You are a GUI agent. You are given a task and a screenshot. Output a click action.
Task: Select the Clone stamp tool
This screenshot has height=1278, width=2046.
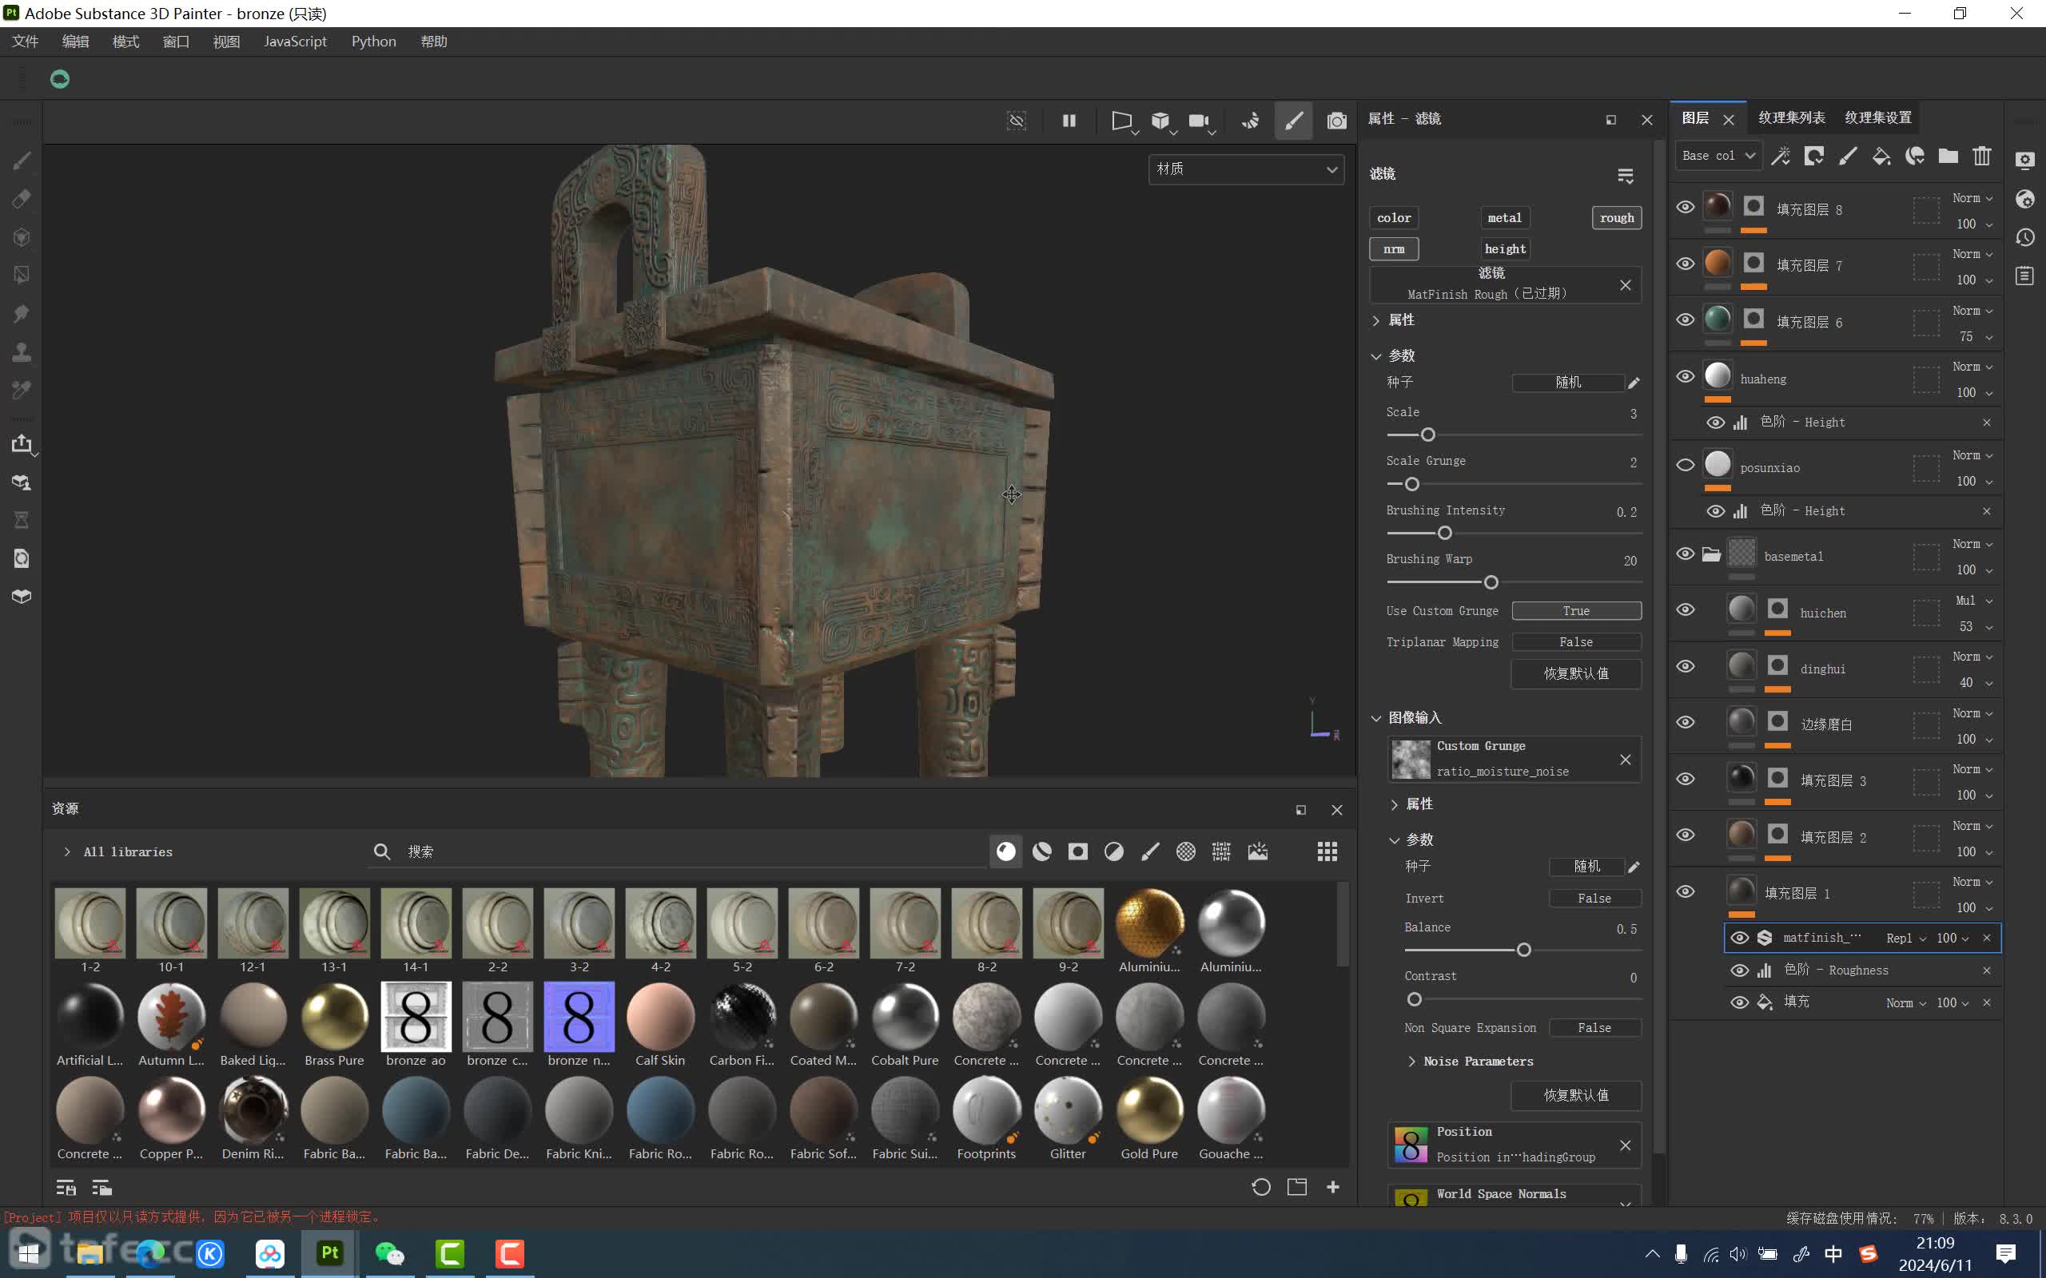point(22,351)
